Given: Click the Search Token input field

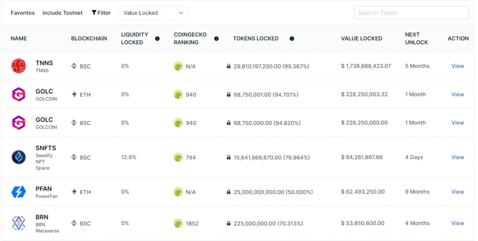Looking at the screenshot, I should click(412, 13).
